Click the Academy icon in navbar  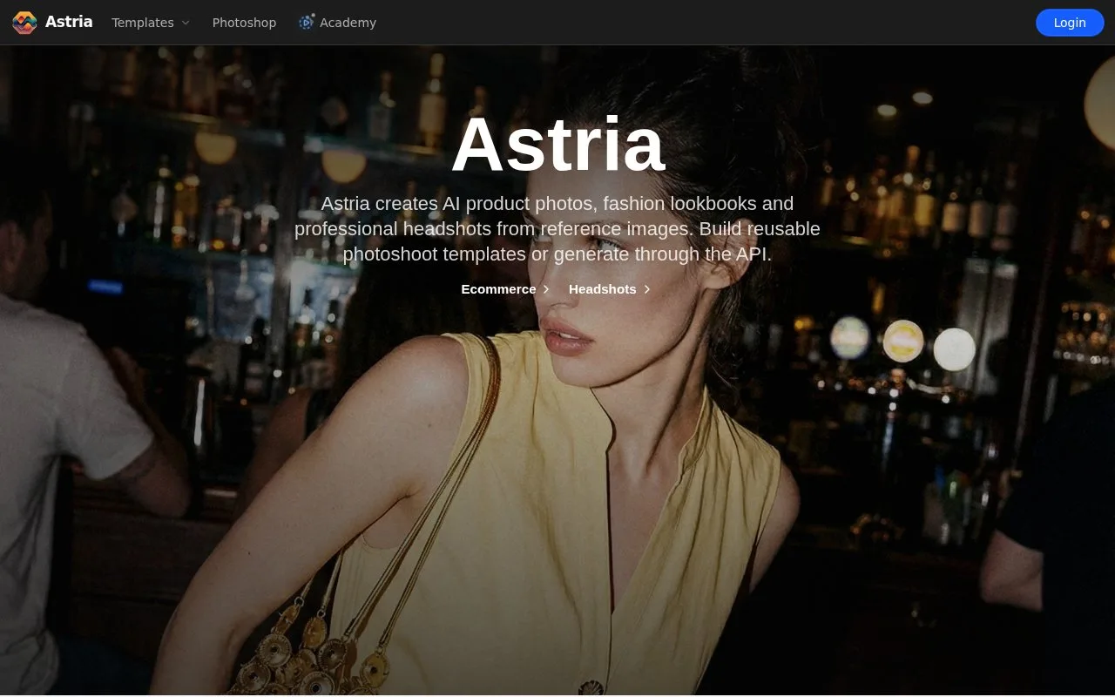(307, 22)
